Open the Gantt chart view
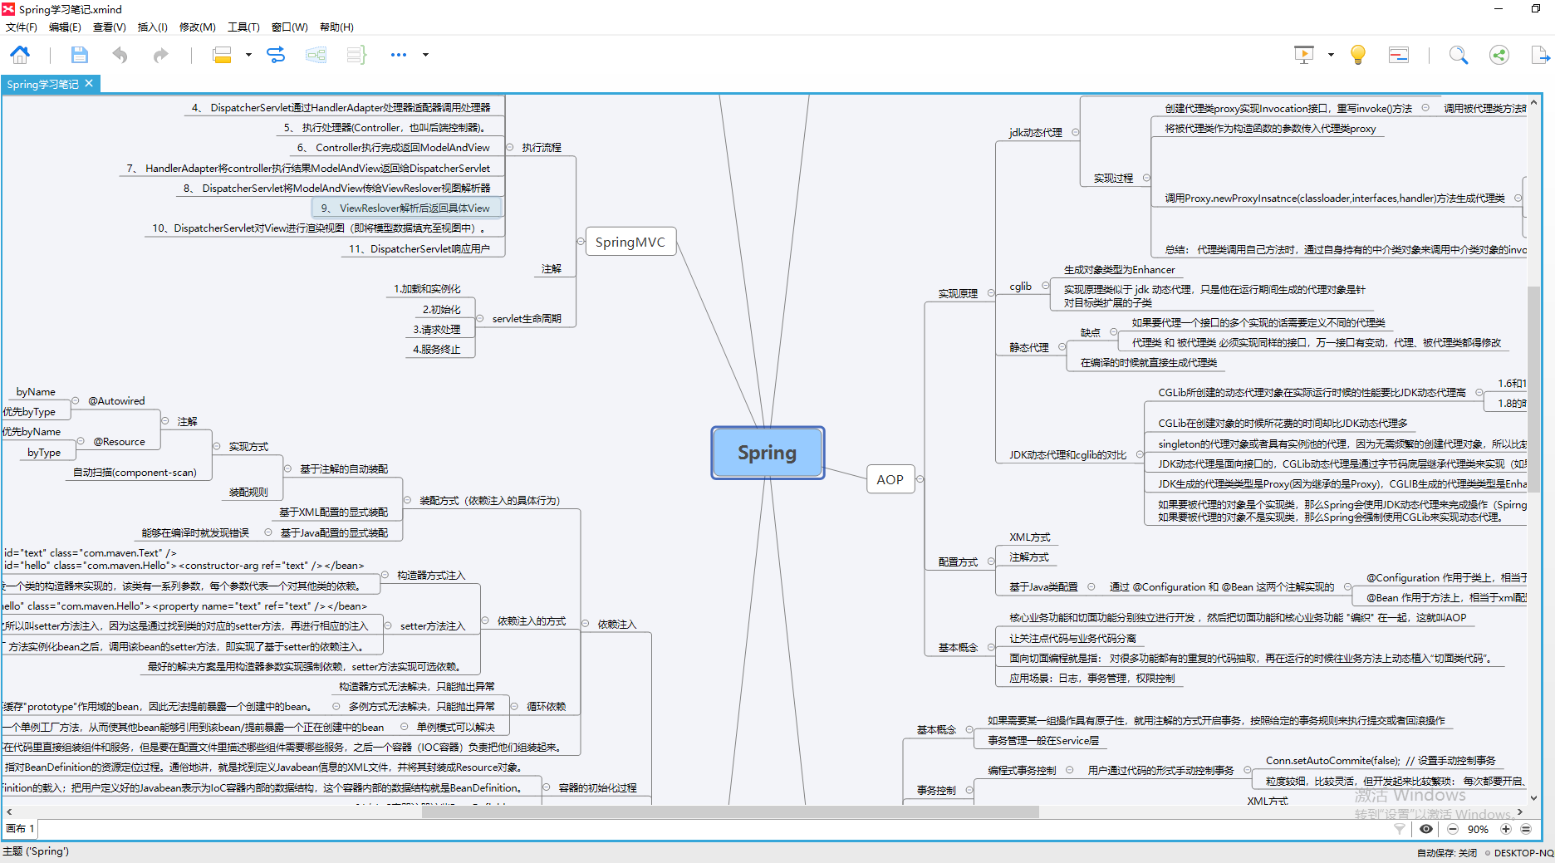This screenshot has width=1555, height=863. [1399, 55]
